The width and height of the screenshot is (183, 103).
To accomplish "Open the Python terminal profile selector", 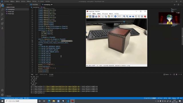I will point(166,74).
